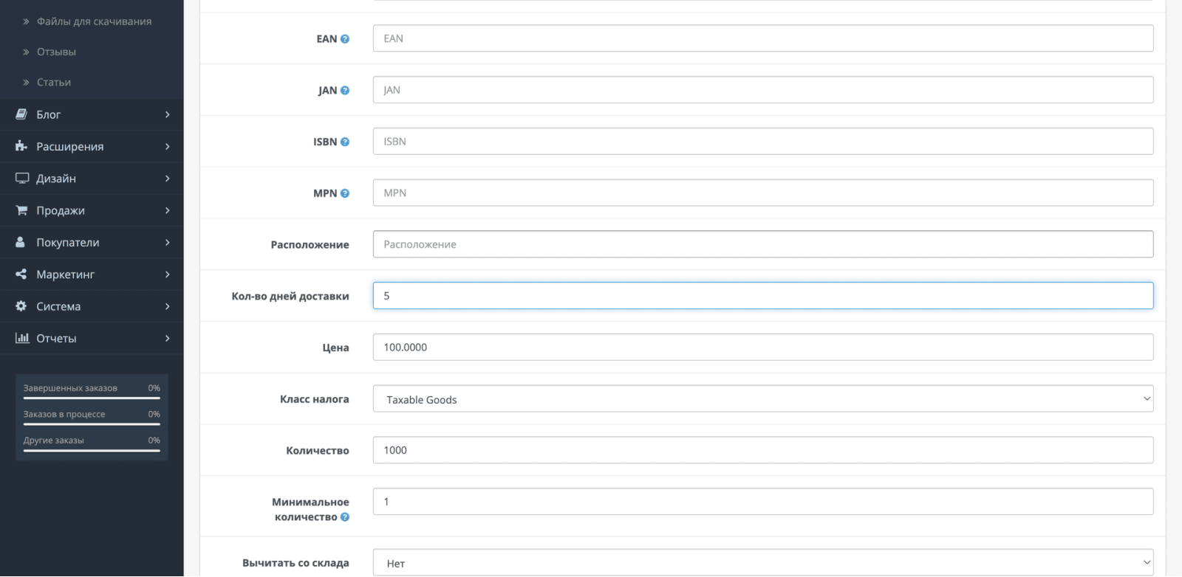1182x577 pixels.
Task: Click the Количество field with 1000
Action: [x=763, y=450]
